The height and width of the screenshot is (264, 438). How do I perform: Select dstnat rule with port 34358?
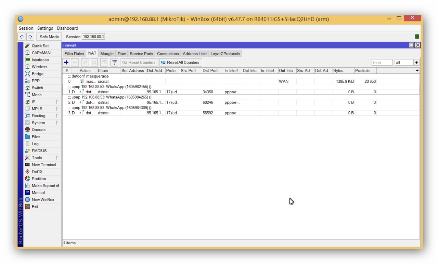click(x=241, y=92)
